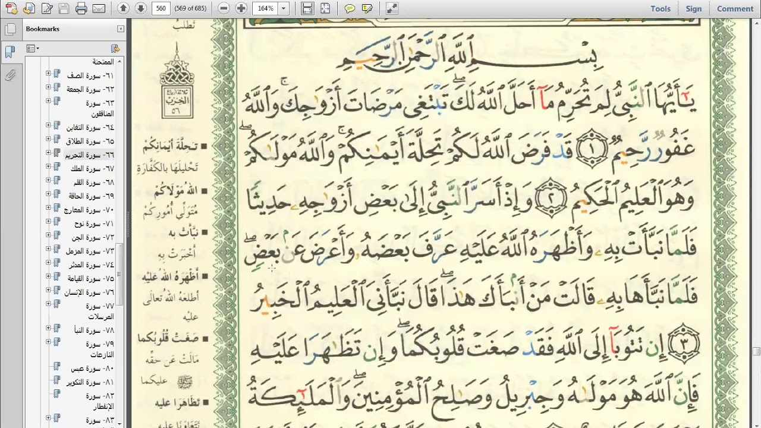
Task: Select bookmark ٦٦ سورة التحريم
Action: (90, 155)
